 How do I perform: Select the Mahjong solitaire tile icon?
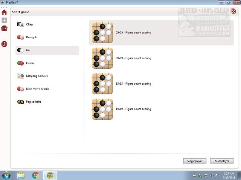[20, 76]
